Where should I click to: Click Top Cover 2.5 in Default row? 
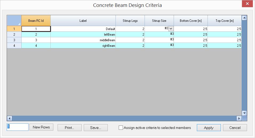coord(225,29)
